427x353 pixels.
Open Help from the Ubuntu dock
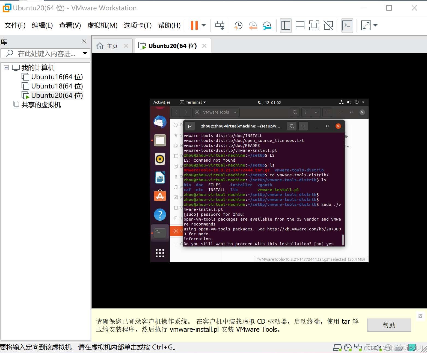[160, 215]
